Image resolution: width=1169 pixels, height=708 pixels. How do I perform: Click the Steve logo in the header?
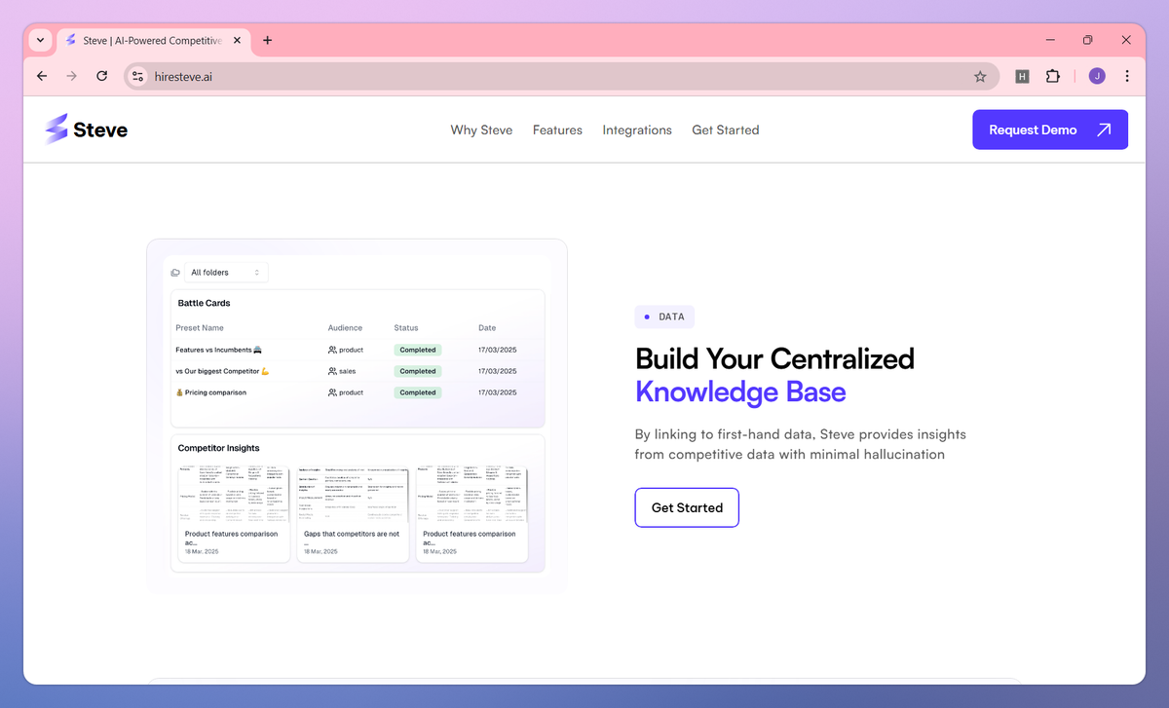[86, 130]
